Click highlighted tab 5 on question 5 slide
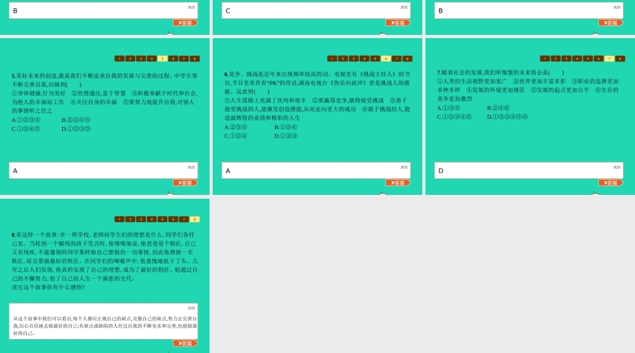The height and width of the screenshot is (353, 635). point(163,58)
